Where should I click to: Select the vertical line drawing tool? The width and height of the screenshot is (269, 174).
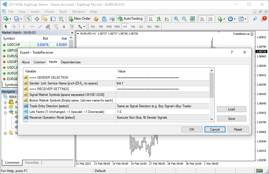tap(24, 27)
